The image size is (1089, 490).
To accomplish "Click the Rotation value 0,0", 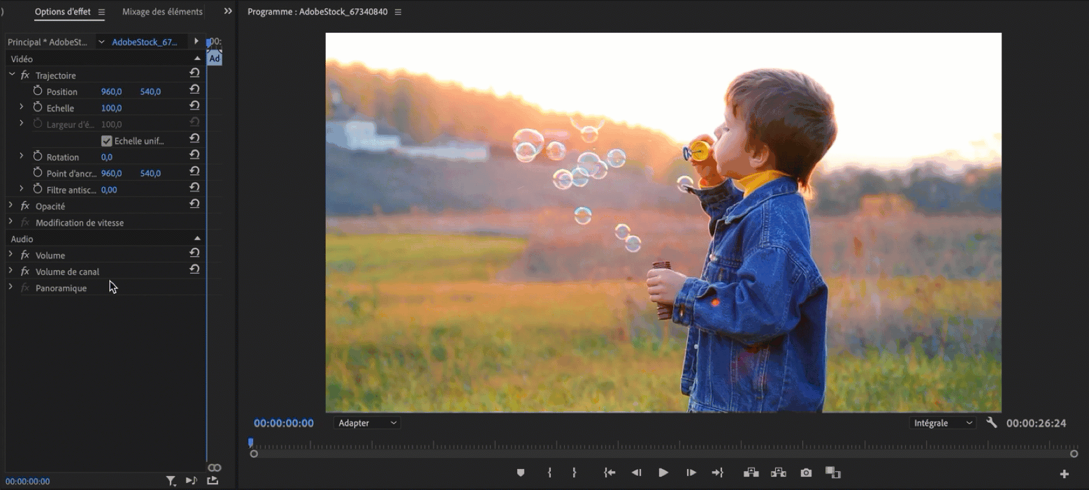I will pyautogui.click(x=107, y=157).
